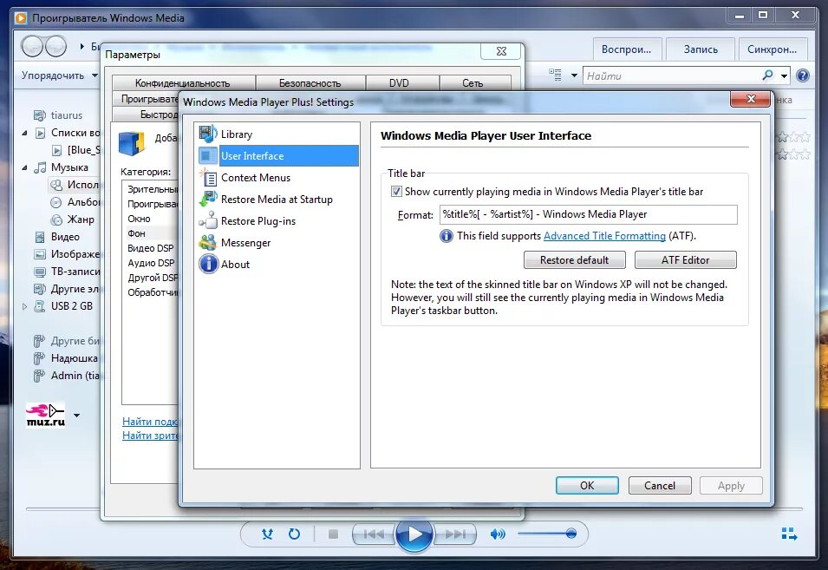Click the Найти search box
The width and height of the screenshot is (828, 570).
pos(672,76)
